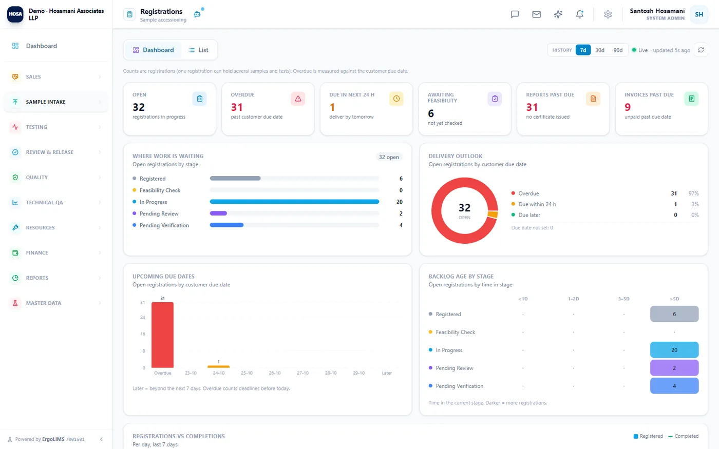Click the red Overdue bar in chart
Viewport: 719px width, 449px height.
point(162,335)
